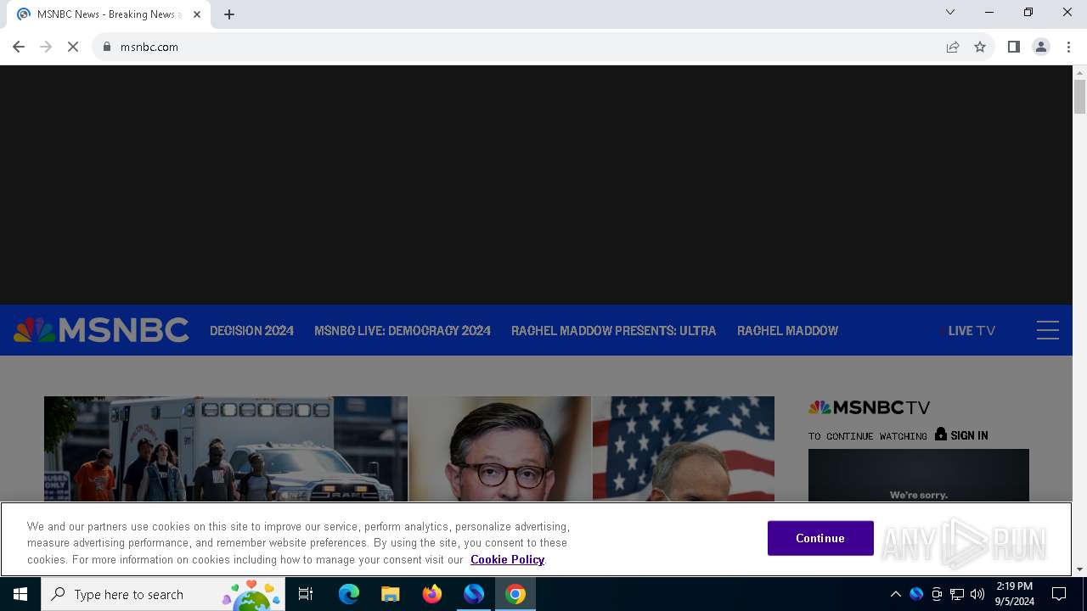Open Task View on taskbar
The width and height of the screenshot is (1087, 611).
pyautogui.click(x=306, y=594)
